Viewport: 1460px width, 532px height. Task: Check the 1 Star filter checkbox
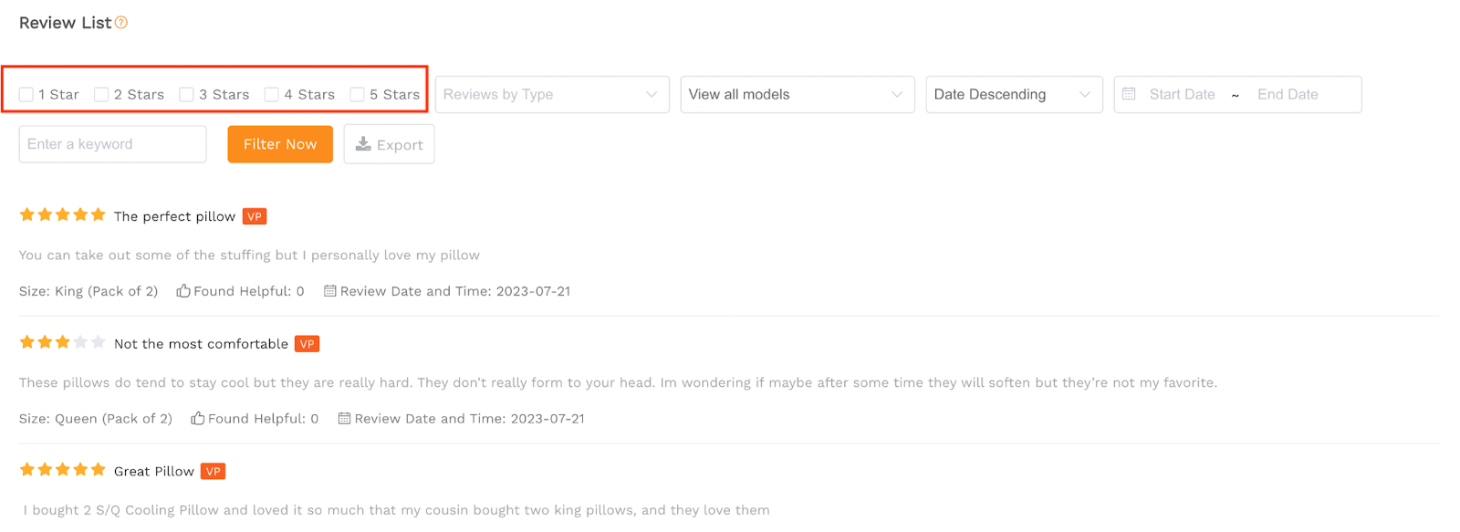pos(26,95)
